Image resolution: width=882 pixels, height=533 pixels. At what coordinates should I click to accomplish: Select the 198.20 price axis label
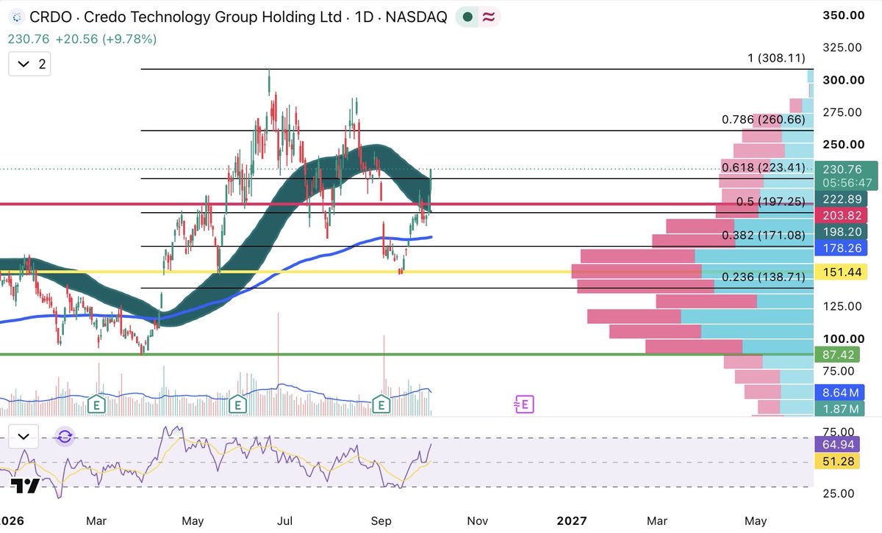point(842,231)
